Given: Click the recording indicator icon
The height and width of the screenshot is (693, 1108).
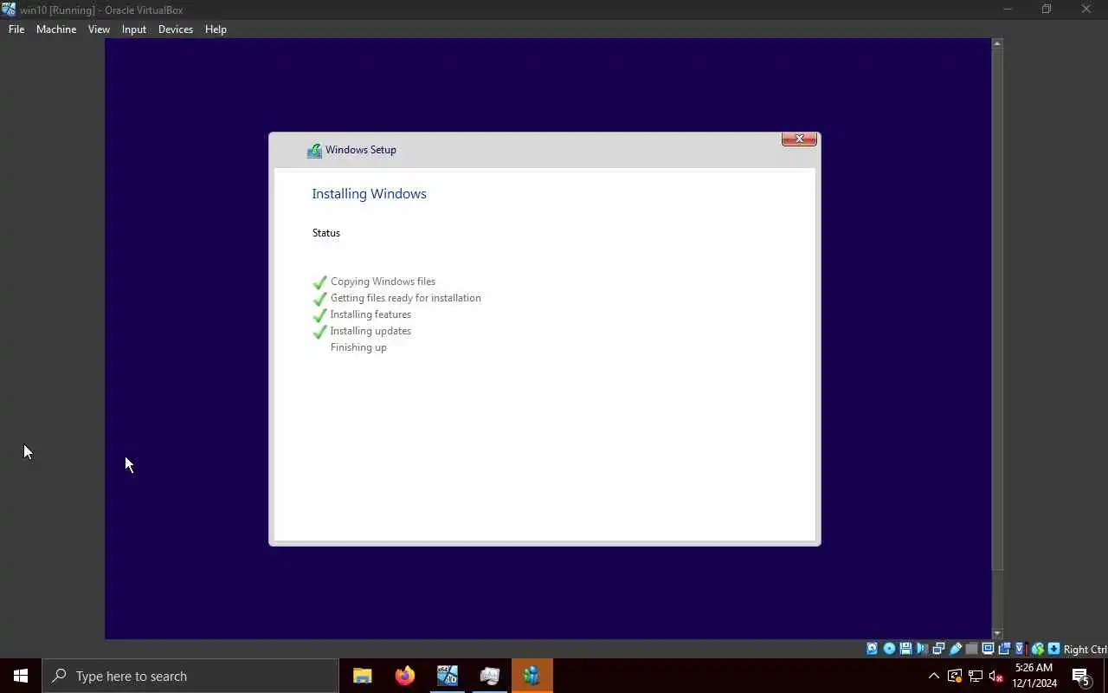Looking at the screenshot, I should [1004, 649].
